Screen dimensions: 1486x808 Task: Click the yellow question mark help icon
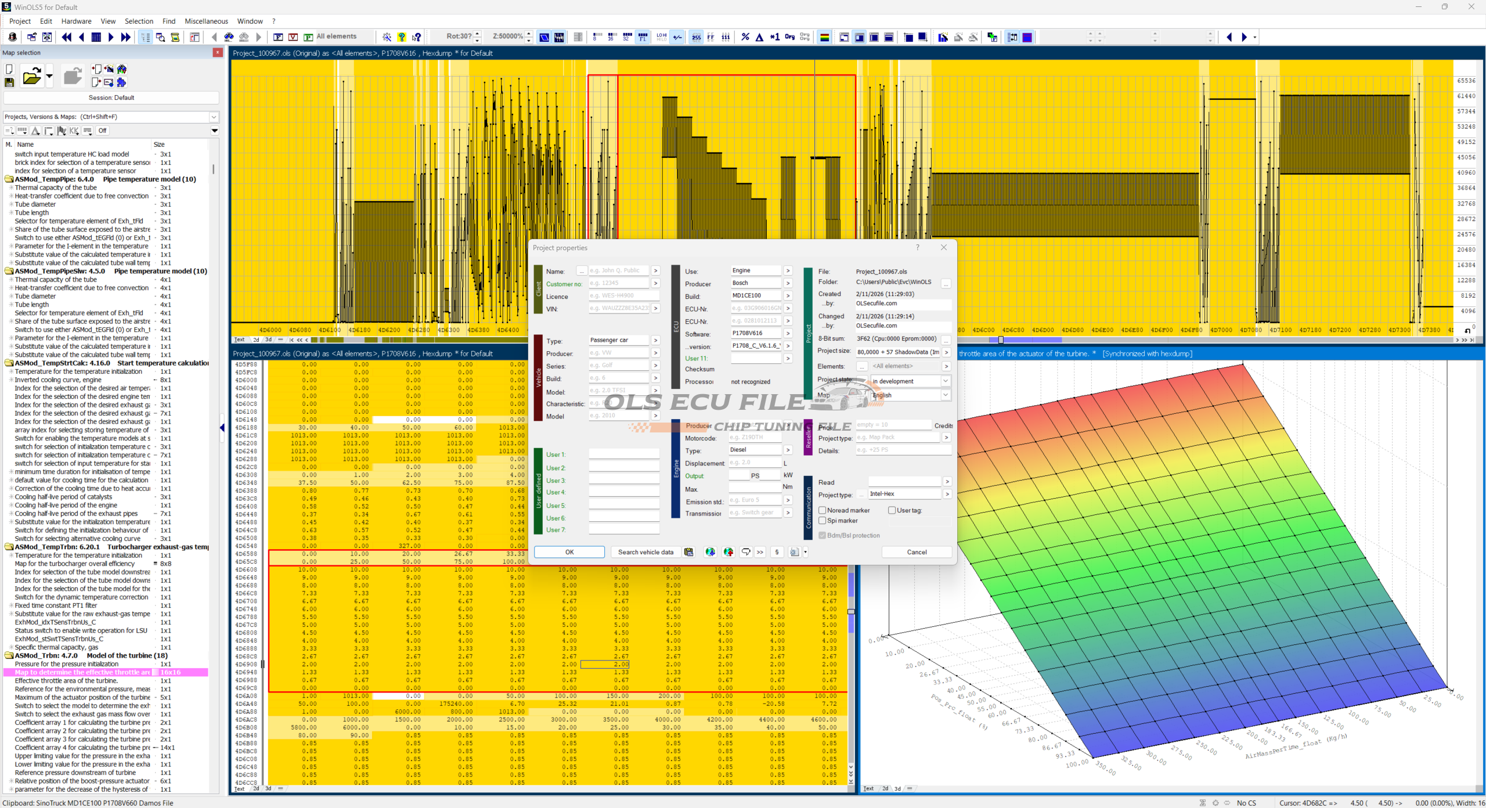click(402, 37)
